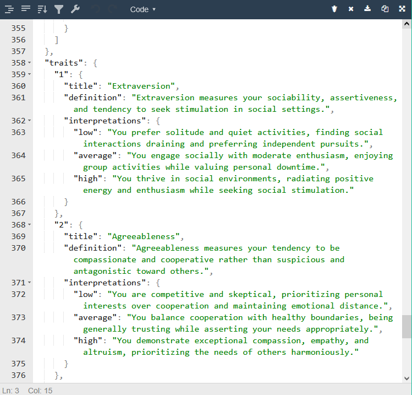Click the copy icon in the toolbar
Image resolution: width=412 pixels, height=395 pixels.
click(384, 9)
